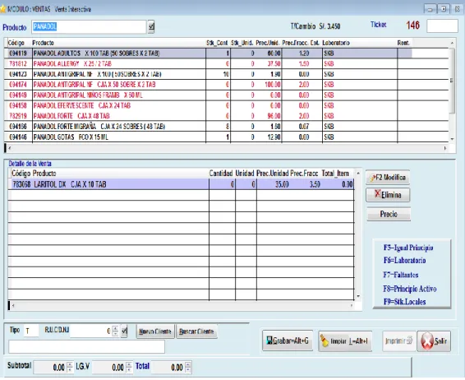Click the Subtotal stepper arrows
The width and height of the screenshot is (465, 380).
[70, 368]
